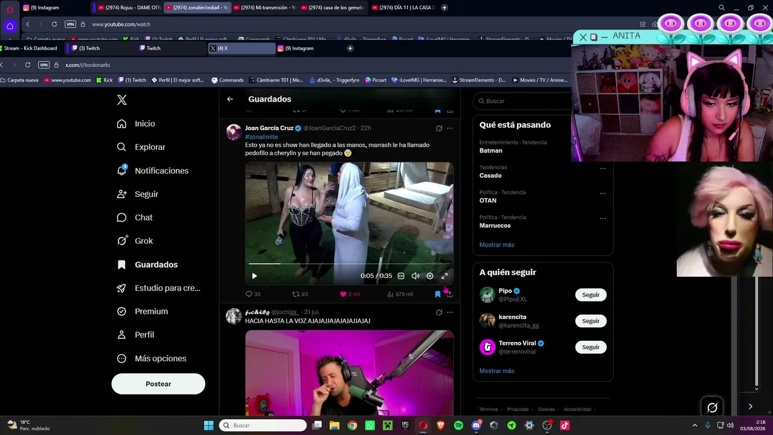Open Perfil in the X sidebar
Viewport: 773px width, 435px height.
135,335
